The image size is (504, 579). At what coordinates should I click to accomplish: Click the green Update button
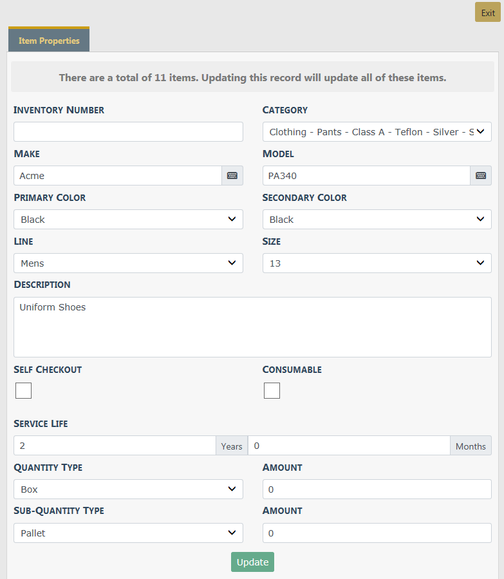252,562
